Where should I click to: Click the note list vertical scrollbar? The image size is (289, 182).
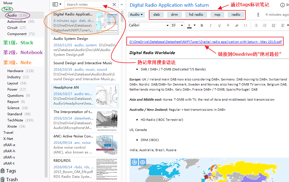[x=122, y=17]
